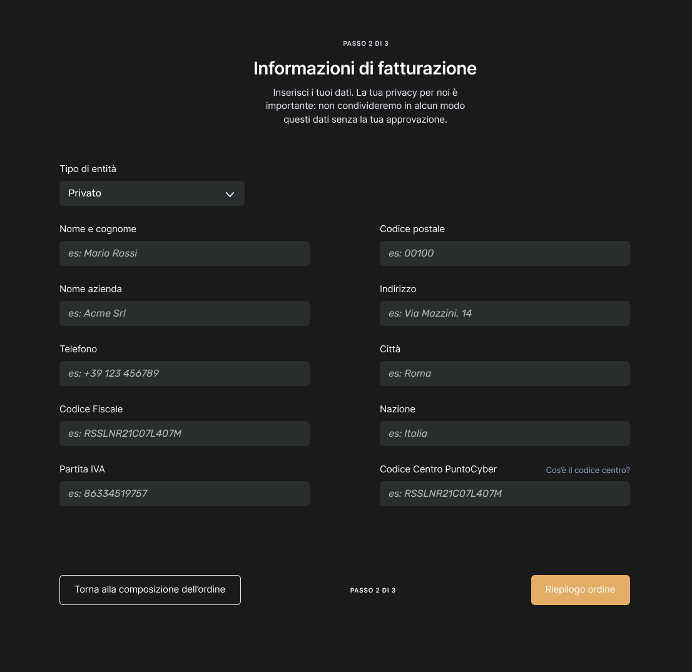Click the Codice Centro PuntoCyber input
This screenshot has height=672, width=692.
tap(504, 494)
